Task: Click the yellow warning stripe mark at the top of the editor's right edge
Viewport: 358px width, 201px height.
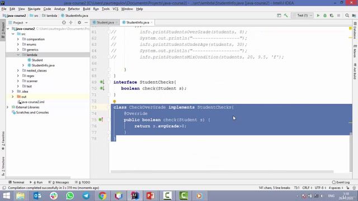Action: pyautogui.click(x=350, y=28)
